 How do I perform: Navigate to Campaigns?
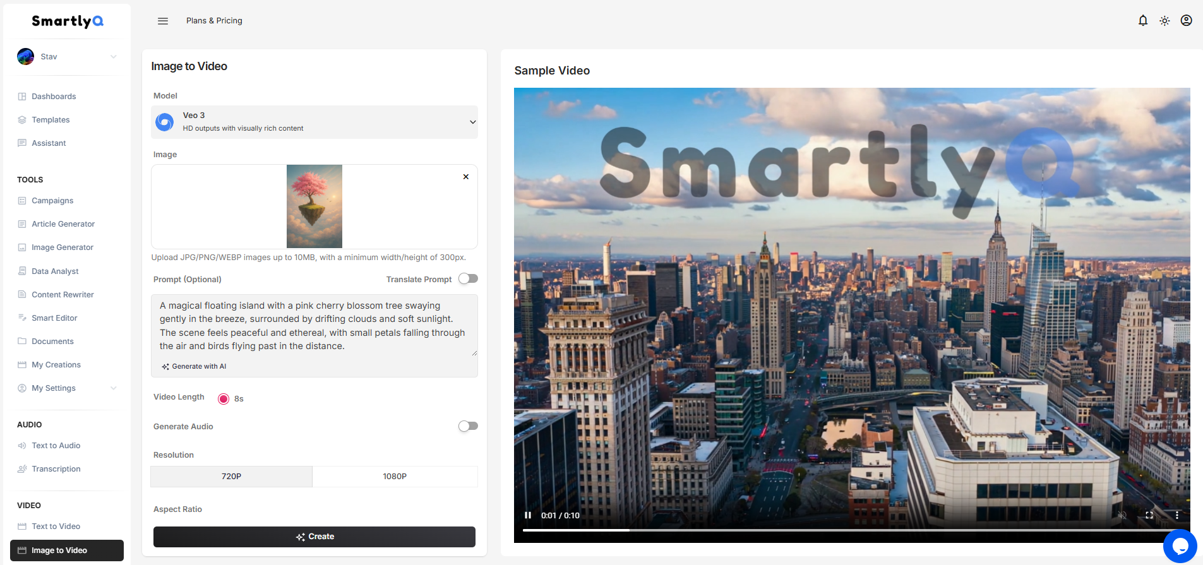52,201
